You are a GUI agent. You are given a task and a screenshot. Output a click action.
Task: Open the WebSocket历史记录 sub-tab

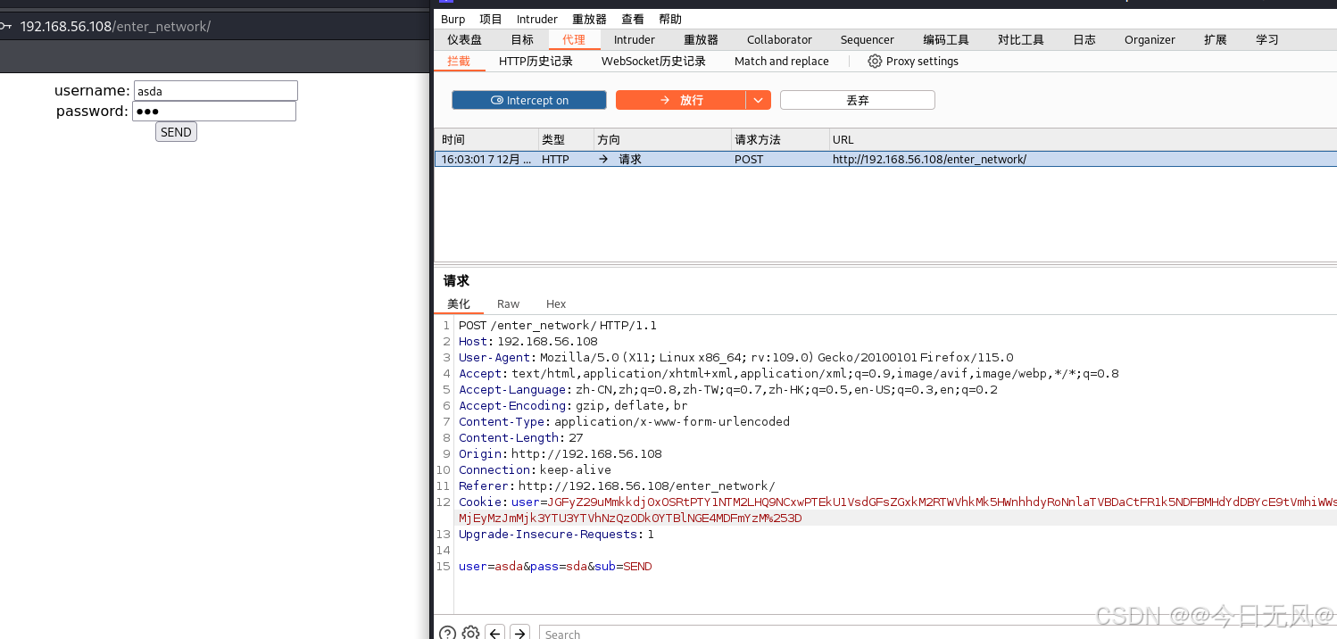[x=653, y=62]
